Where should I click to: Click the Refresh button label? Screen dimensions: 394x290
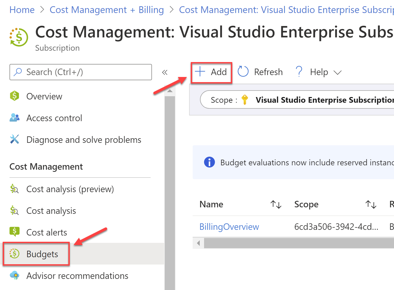point(268,72)
